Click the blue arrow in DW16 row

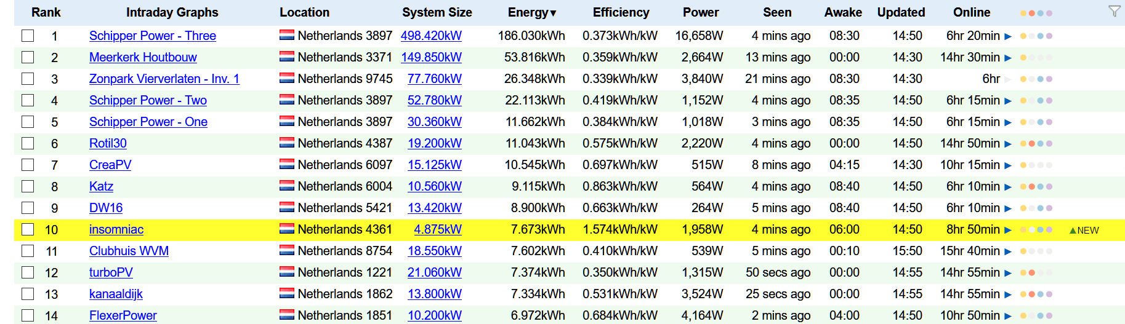(1008, 208)
